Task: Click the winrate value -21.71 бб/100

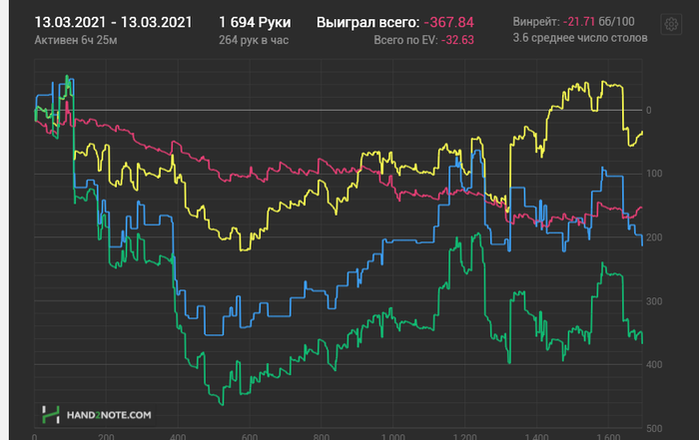Action: pyautogui.click(x=599, y=22)
